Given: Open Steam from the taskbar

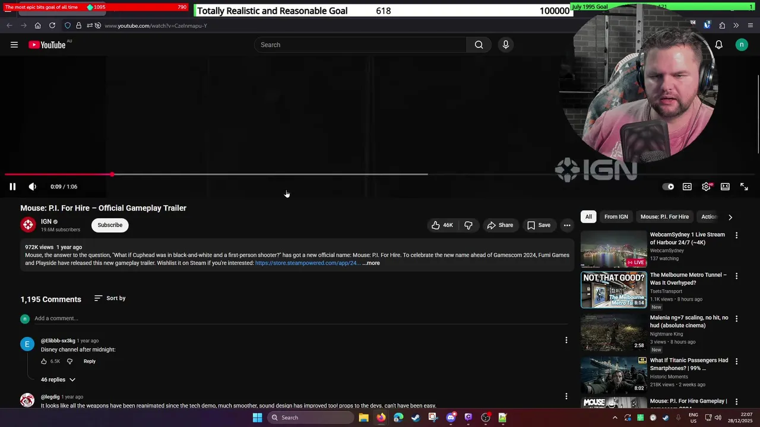Looking at the screenshot, I should [x=416, y=418].
